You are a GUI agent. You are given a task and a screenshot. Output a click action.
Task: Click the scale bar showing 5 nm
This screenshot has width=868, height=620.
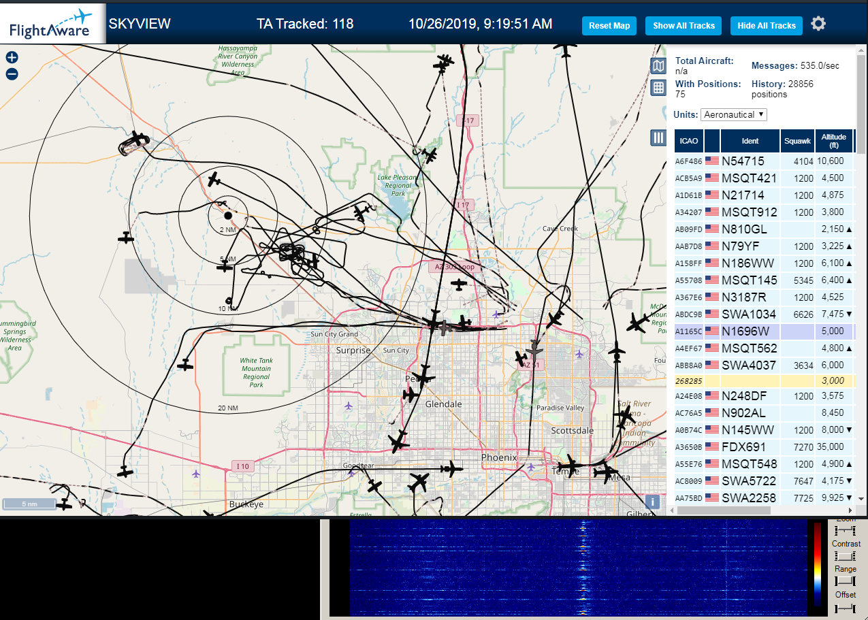point(29,504)
